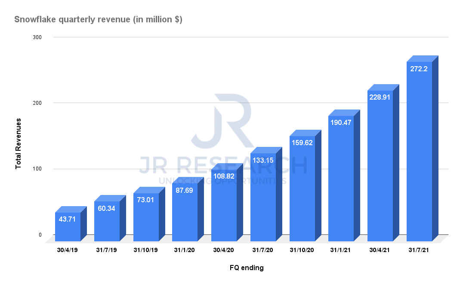Select the 30/4/19 bar labeled 43.71

click(x=71, y=224)
